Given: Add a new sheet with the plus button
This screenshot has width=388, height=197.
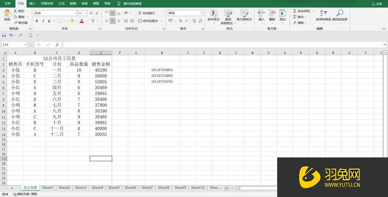Looking at the screenshot, I should tap(226, 188).
